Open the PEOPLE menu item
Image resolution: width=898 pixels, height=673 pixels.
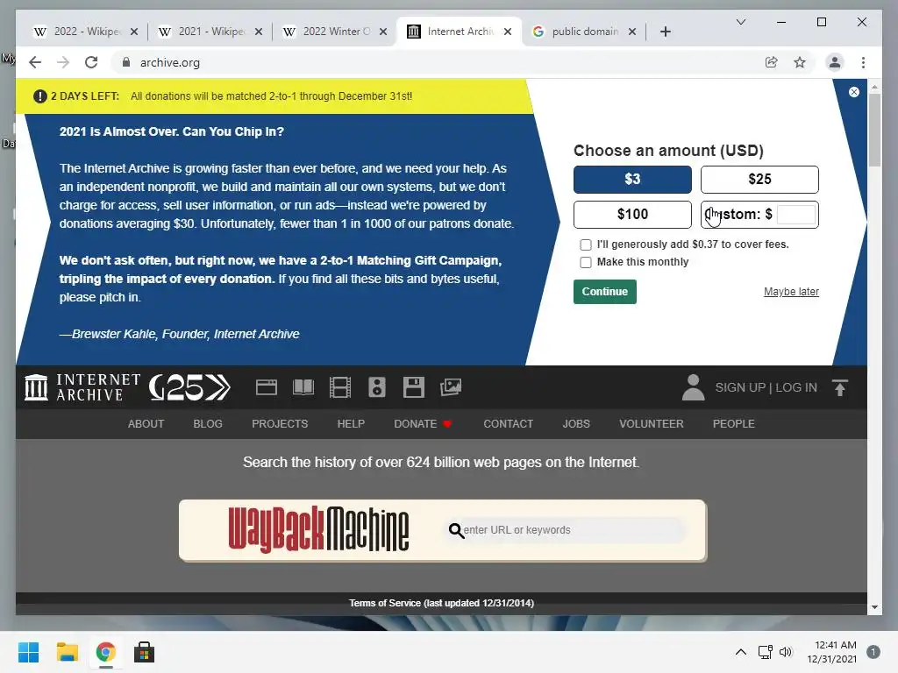734,424
